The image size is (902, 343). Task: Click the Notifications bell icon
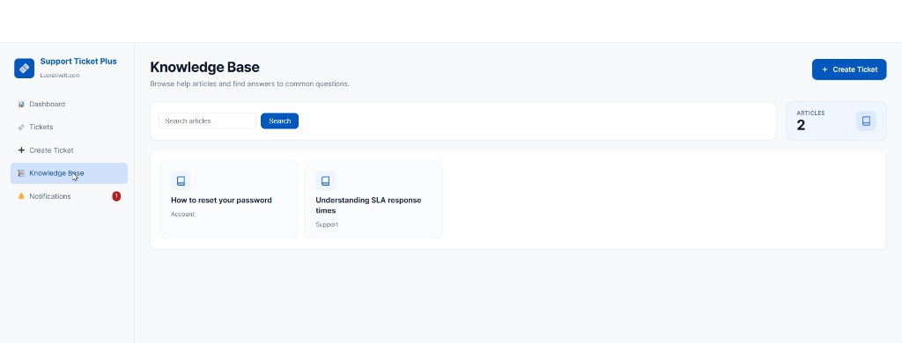point(21,196)
